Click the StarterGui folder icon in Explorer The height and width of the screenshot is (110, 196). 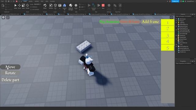[179, 35]
